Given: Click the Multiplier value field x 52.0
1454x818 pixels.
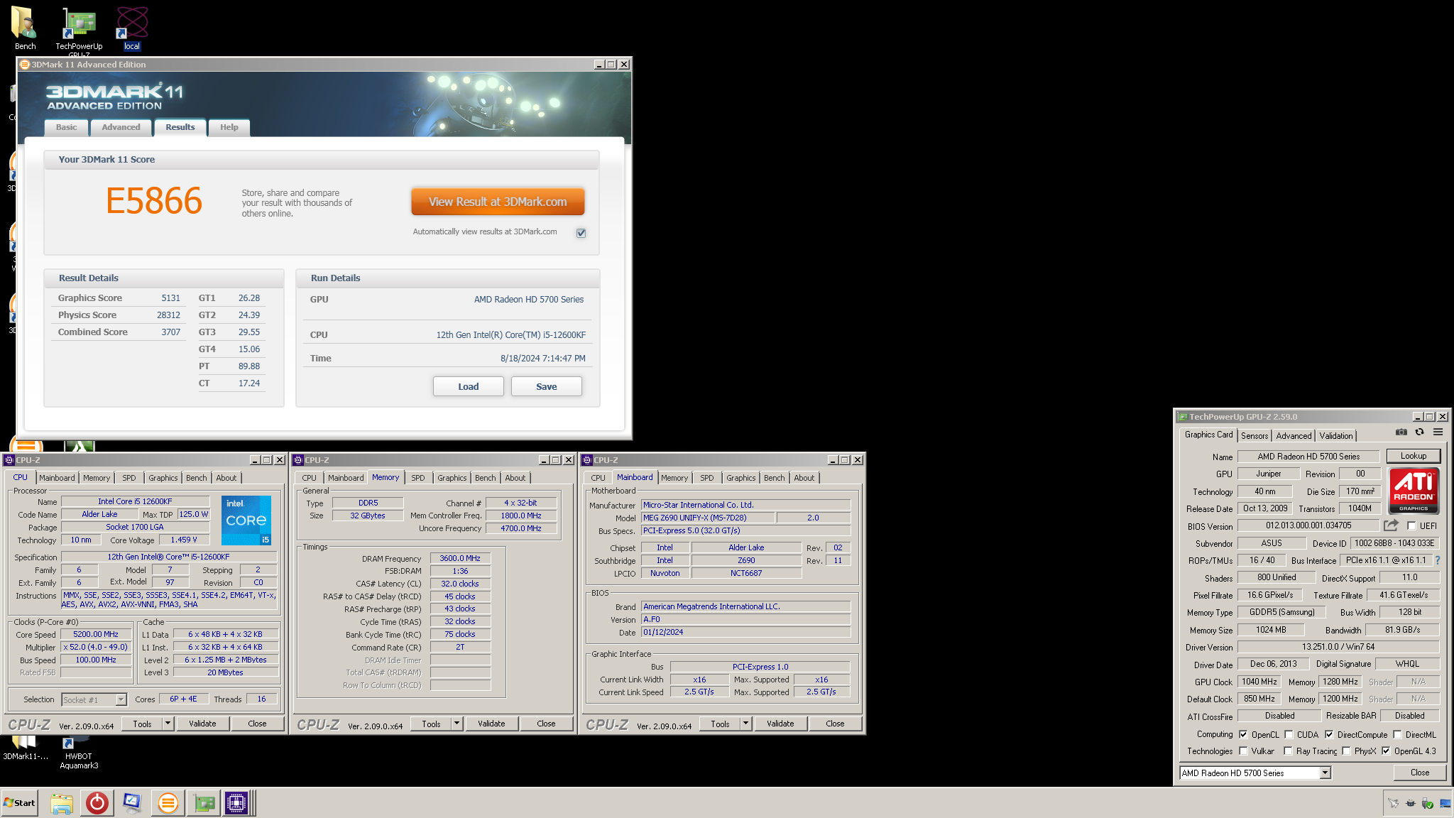Looking at the screenshot, I should [96, 647].
